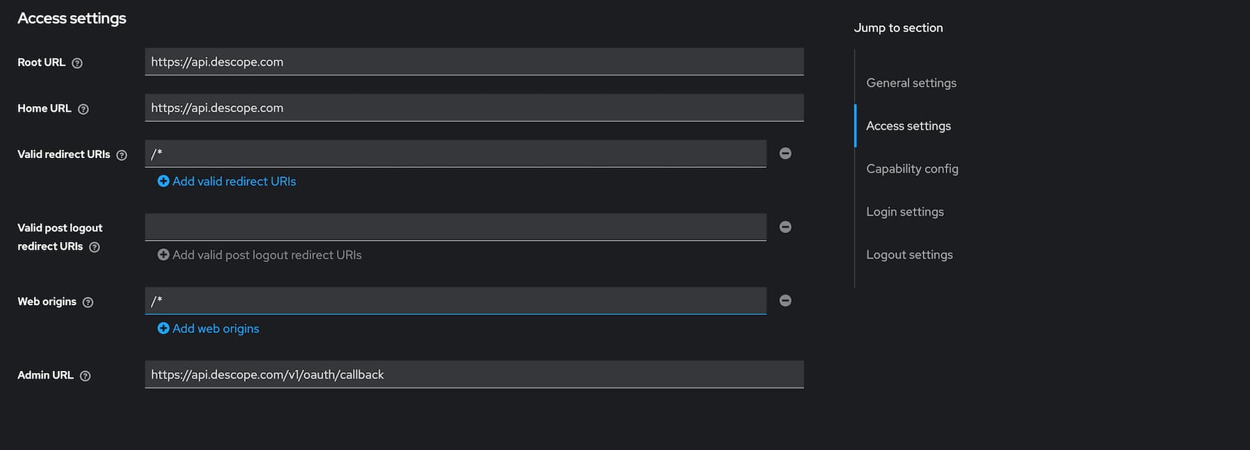Viewport: 1250px width, 450px height.
Task: Open help for Valid post logout redirect URIs
Action: [x=95, y=247]
